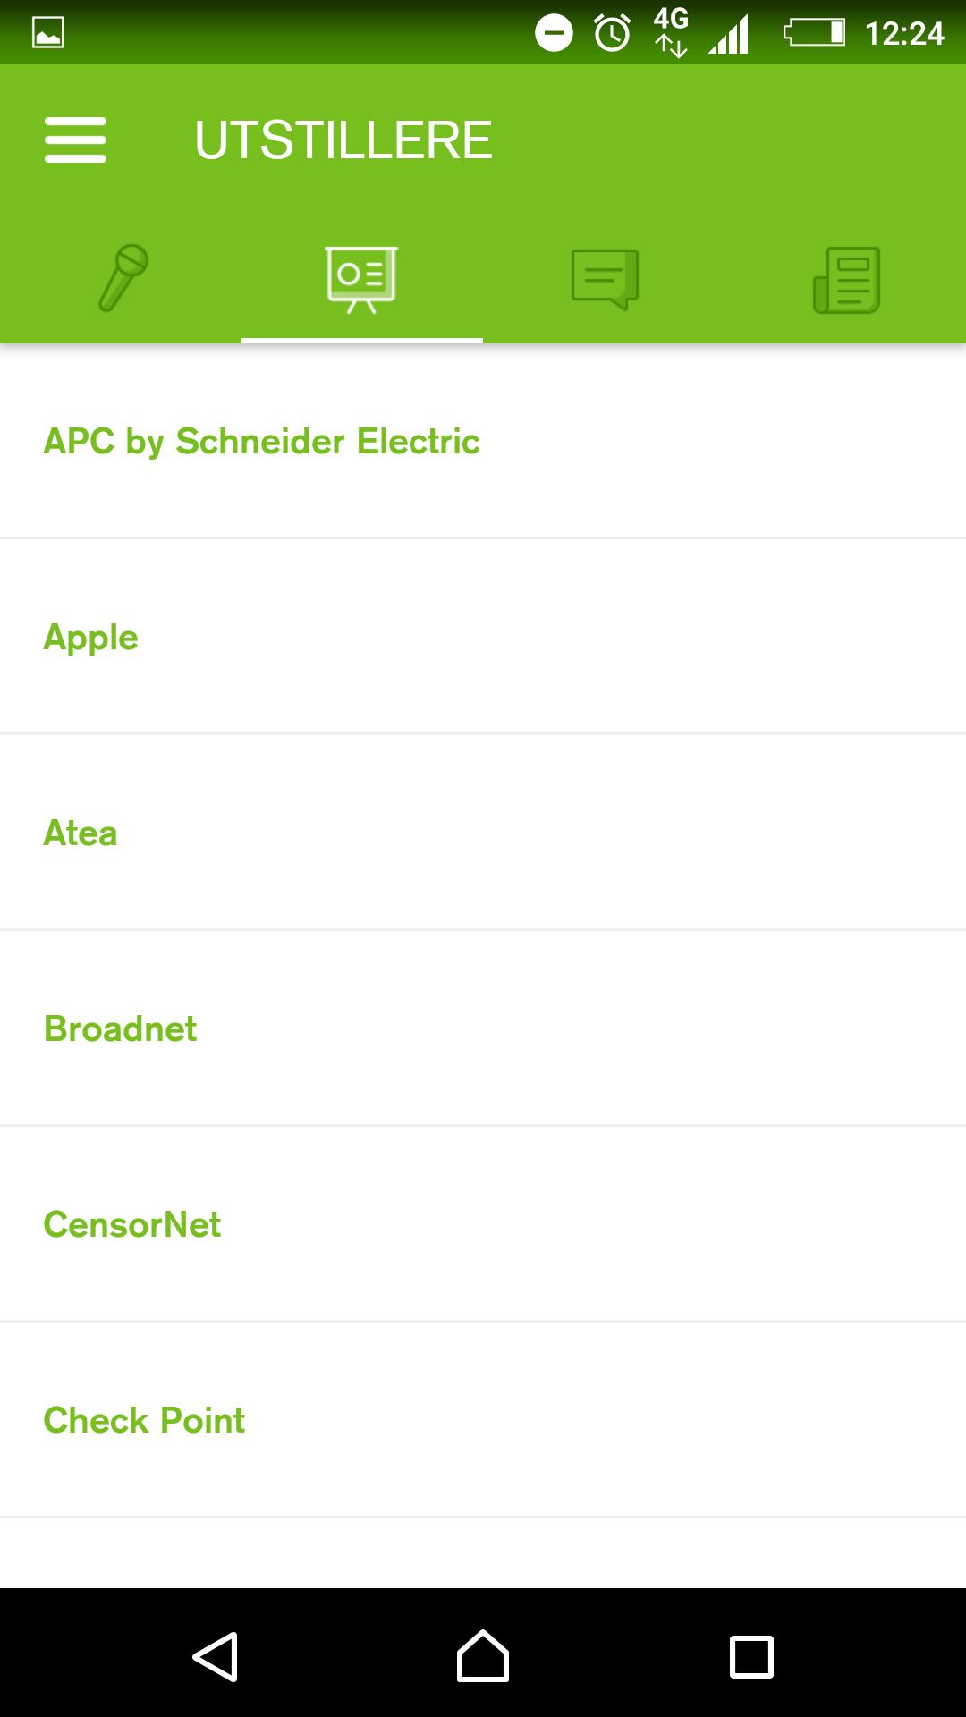Tap the image notification icon in status bar

coord(47,33)
